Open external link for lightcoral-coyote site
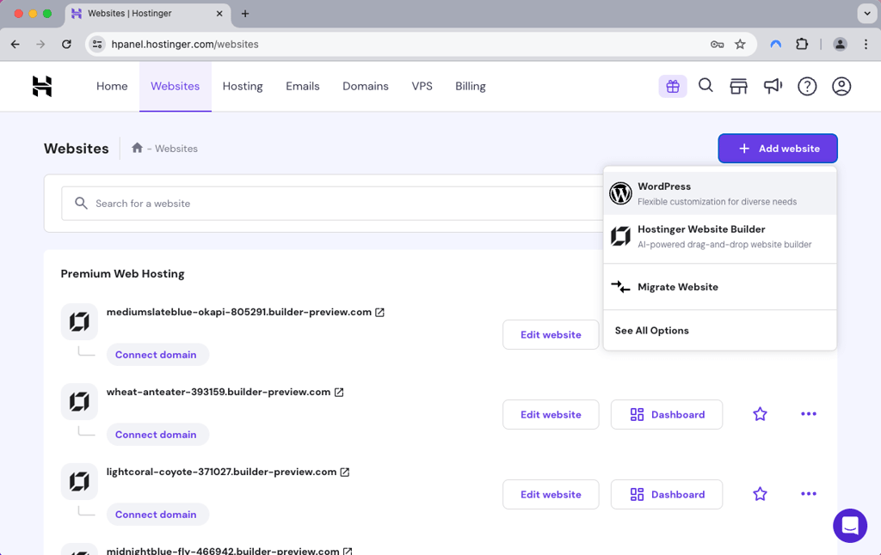Screen dimensions: 881x555 pyautogui.click(x=345, y=472)
